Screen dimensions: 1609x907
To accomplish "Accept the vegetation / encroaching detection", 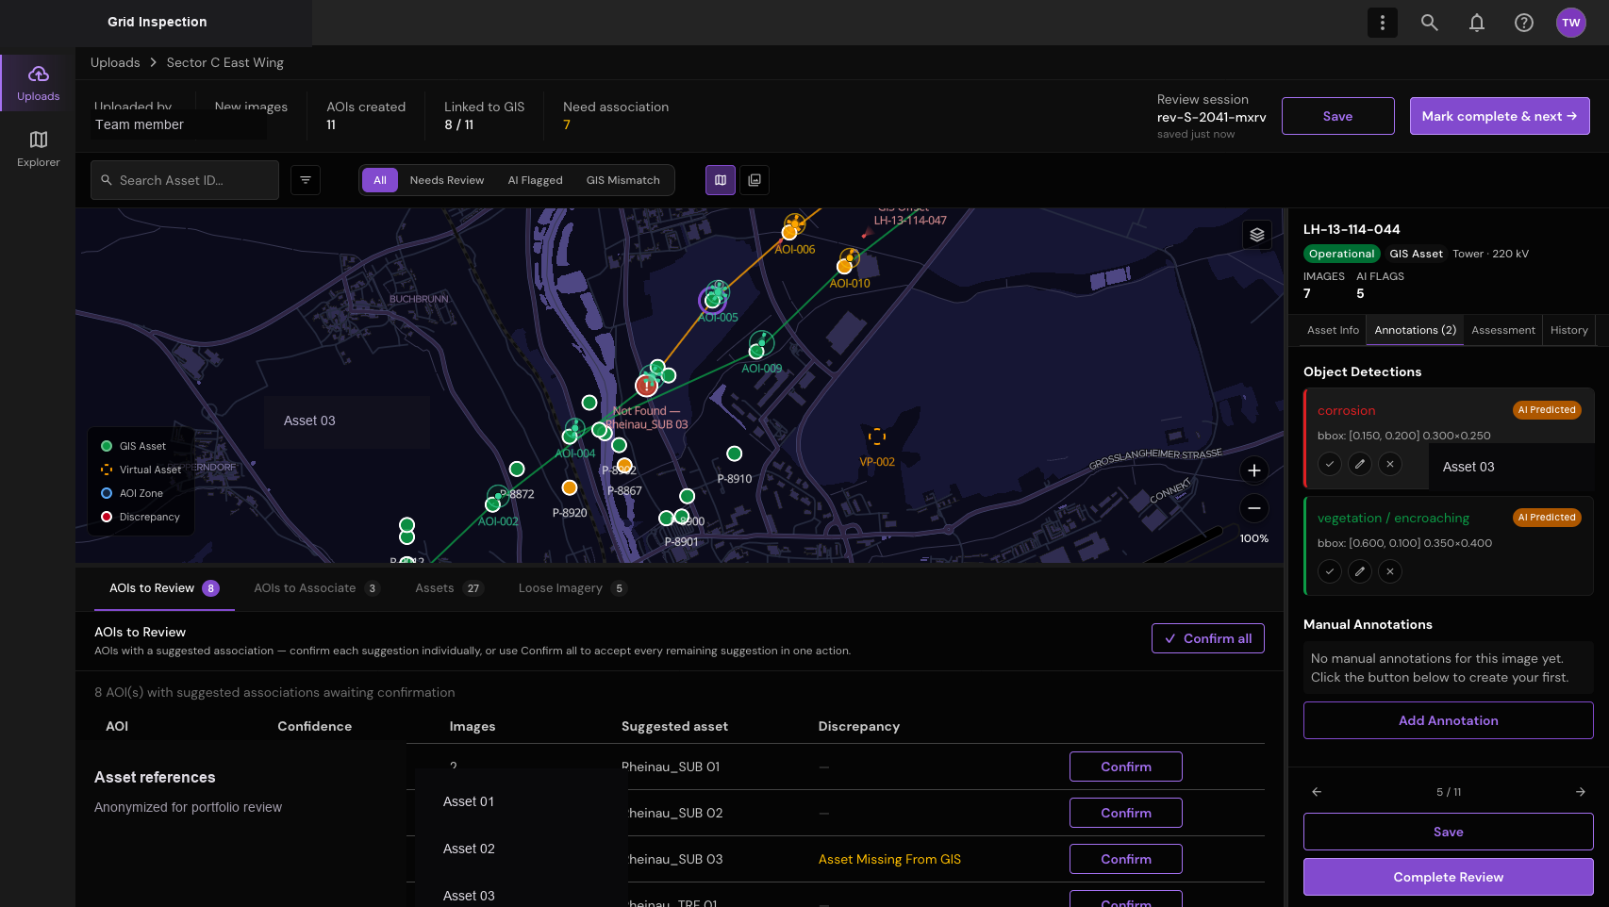I will [x=1330, y=571].
